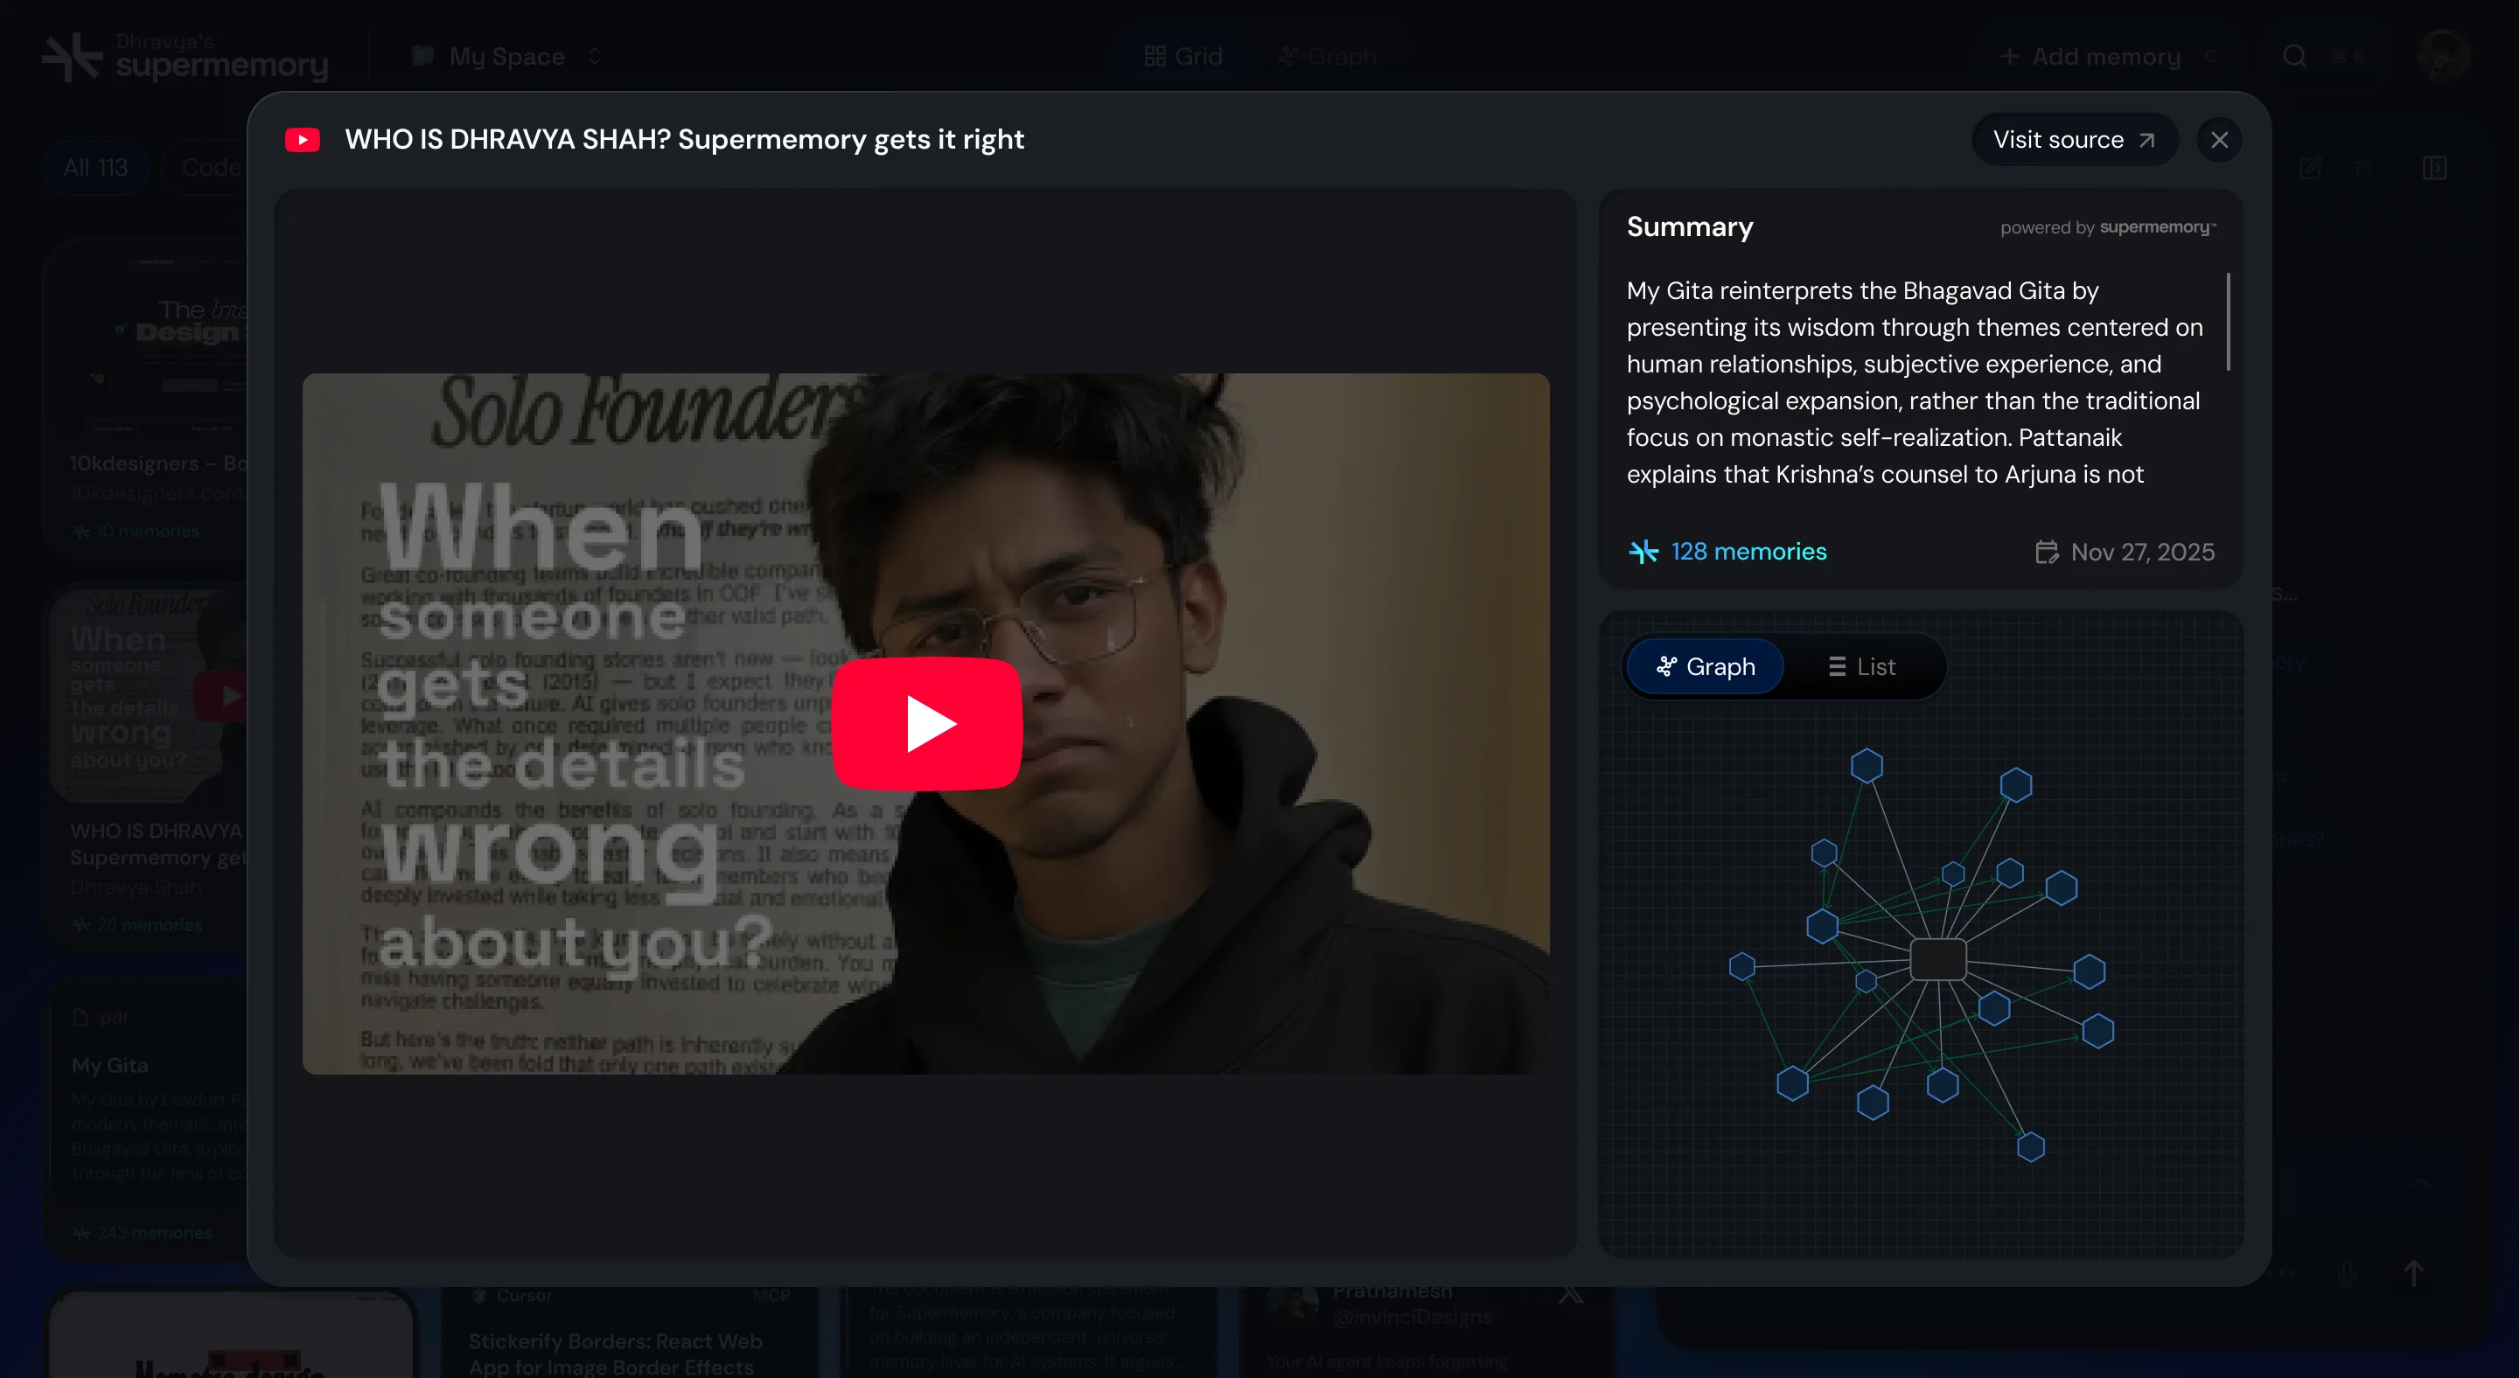This screenshot has height=1378, width=2519.
Task: Play the YouTube video
Action: point(926,723)
